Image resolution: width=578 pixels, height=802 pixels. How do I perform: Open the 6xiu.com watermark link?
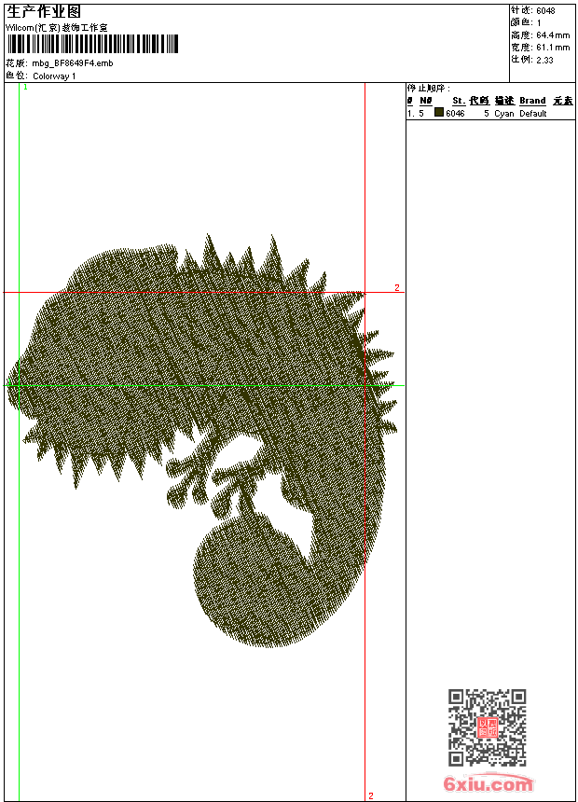488,785
